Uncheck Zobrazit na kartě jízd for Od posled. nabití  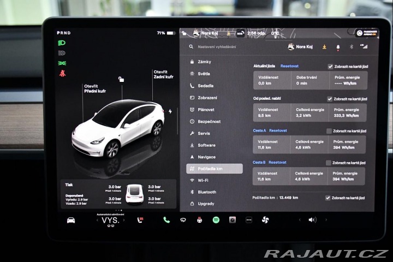click(x=330, y=99)
